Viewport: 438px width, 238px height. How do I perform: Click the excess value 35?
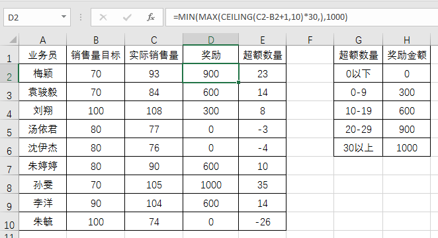click(263, 184)
